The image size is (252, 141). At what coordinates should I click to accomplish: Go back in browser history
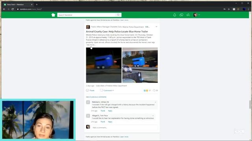[4, 9]
